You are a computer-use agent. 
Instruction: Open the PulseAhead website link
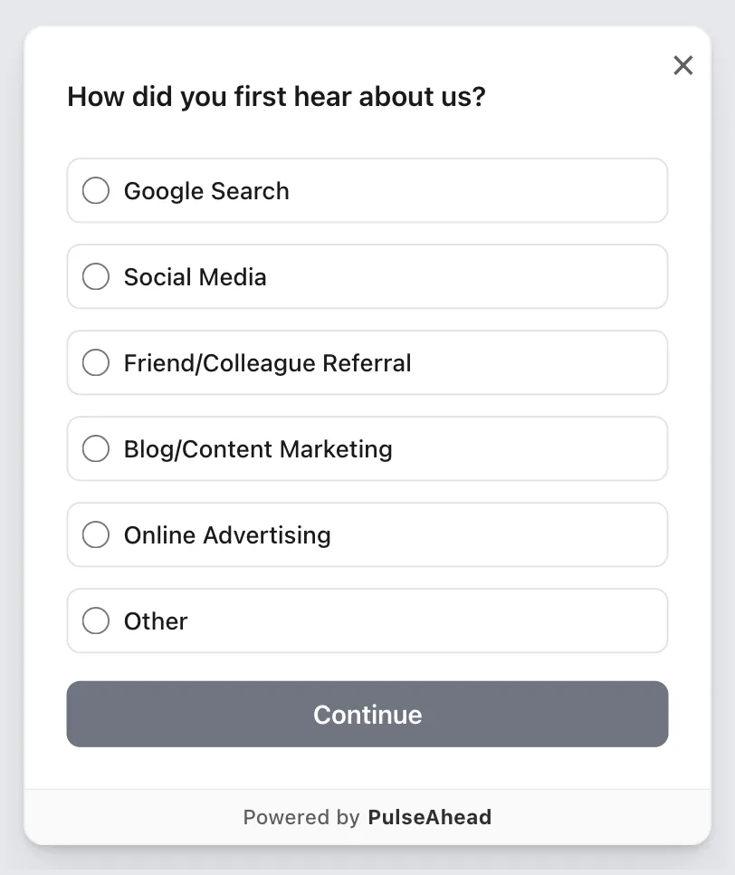429,816
